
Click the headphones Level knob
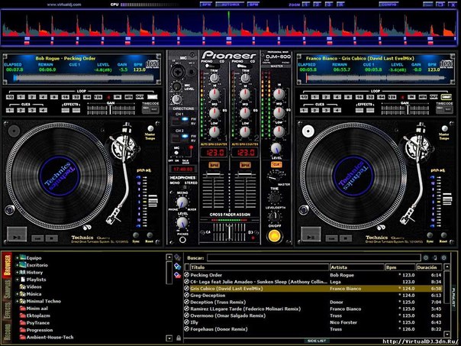pos(182,223)
